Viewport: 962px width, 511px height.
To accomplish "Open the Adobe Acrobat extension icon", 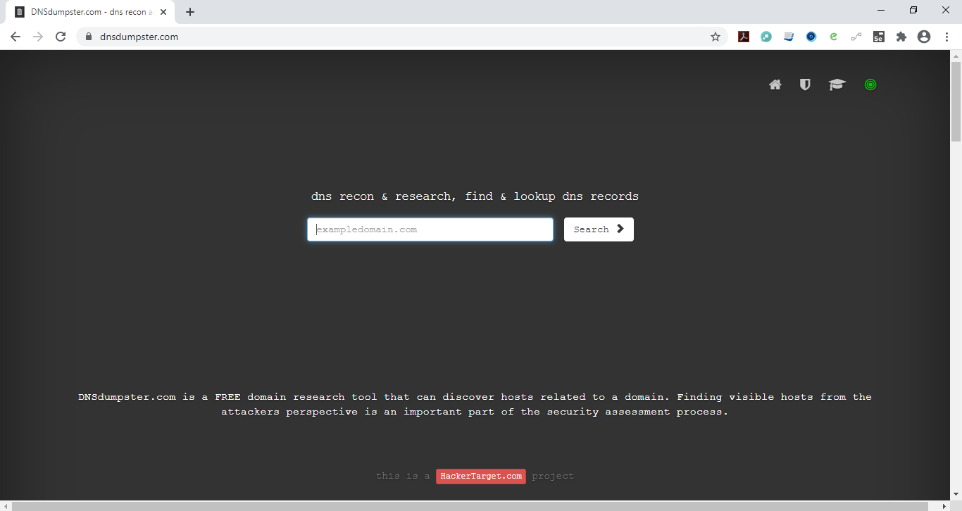I will pyautogui.click(x=744, y=37).
